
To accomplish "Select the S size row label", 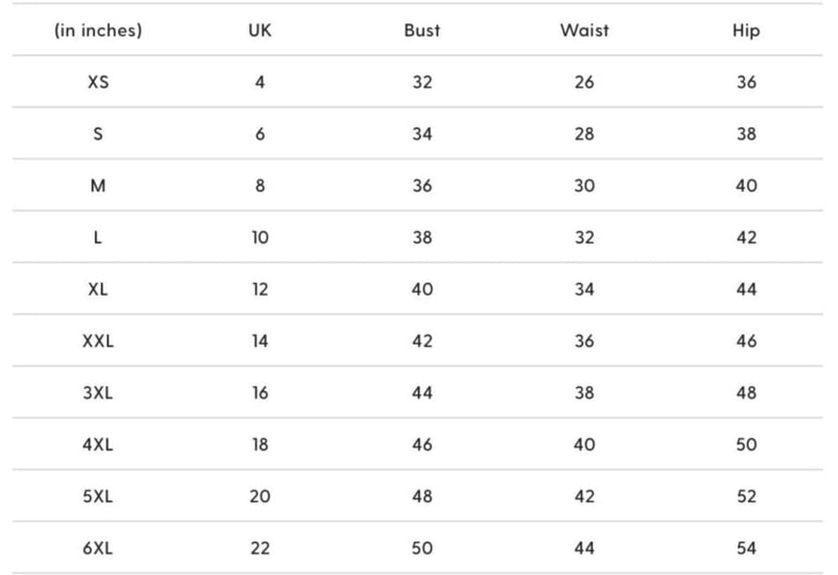I will 98,134.
